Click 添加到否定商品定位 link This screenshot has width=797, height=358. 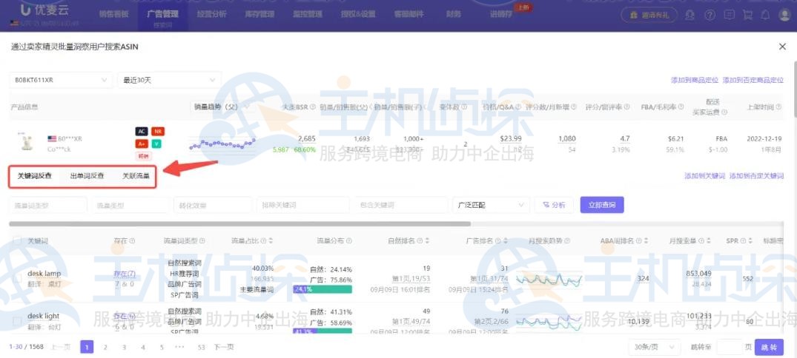click(x=753, y=80)
